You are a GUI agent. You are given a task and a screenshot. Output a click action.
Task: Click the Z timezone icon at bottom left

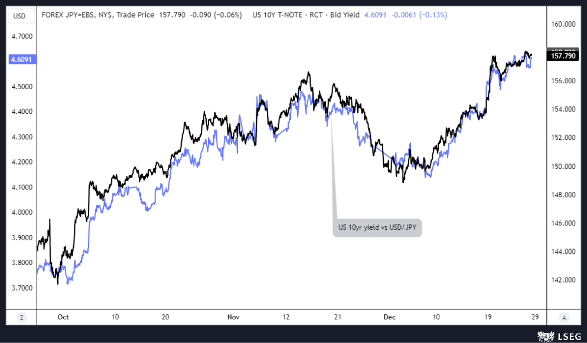click(21, 317)
